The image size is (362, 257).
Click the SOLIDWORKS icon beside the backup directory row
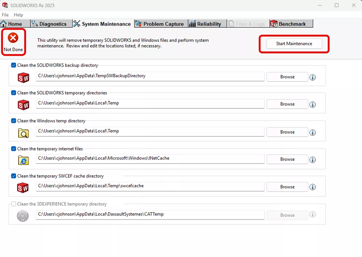pos(23,77)
